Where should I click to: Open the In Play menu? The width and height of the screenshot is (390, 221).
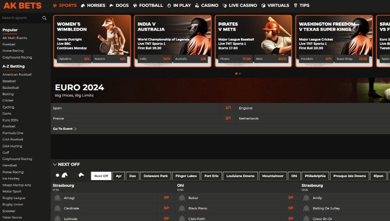179,5
